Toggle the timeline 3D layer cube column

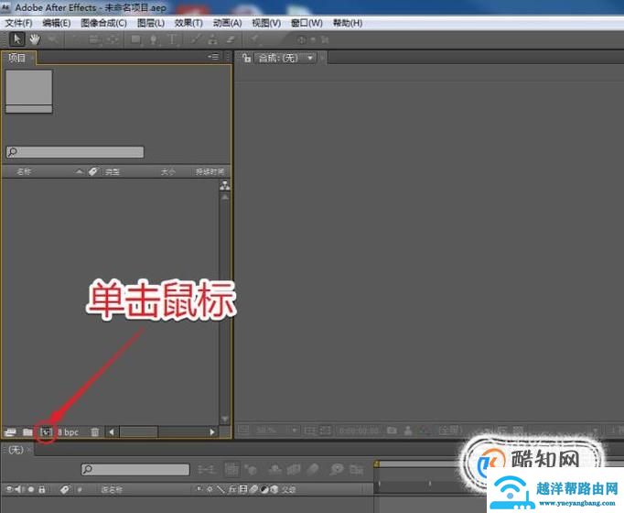point(274,489)
